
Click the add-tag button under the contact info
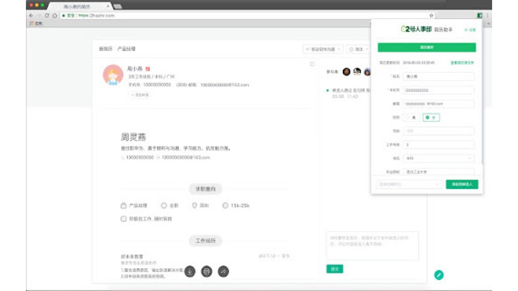139,95
